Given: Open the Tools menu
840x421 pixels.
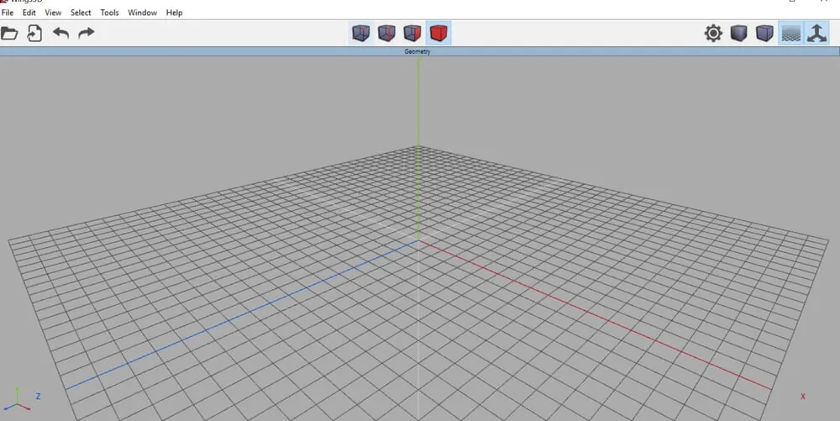Looking at the screenshot, I should [x=110, y=13].
